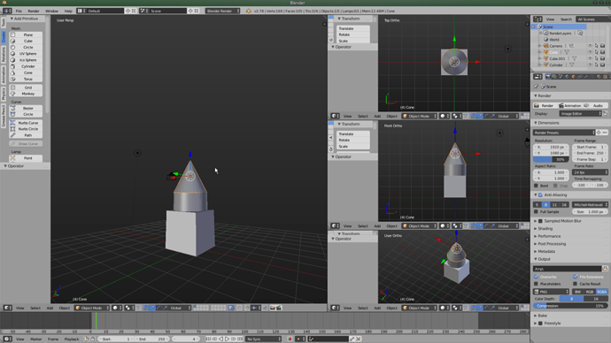Open the Window menu
This screenshot has height=343, width=611.
point(51,11)
